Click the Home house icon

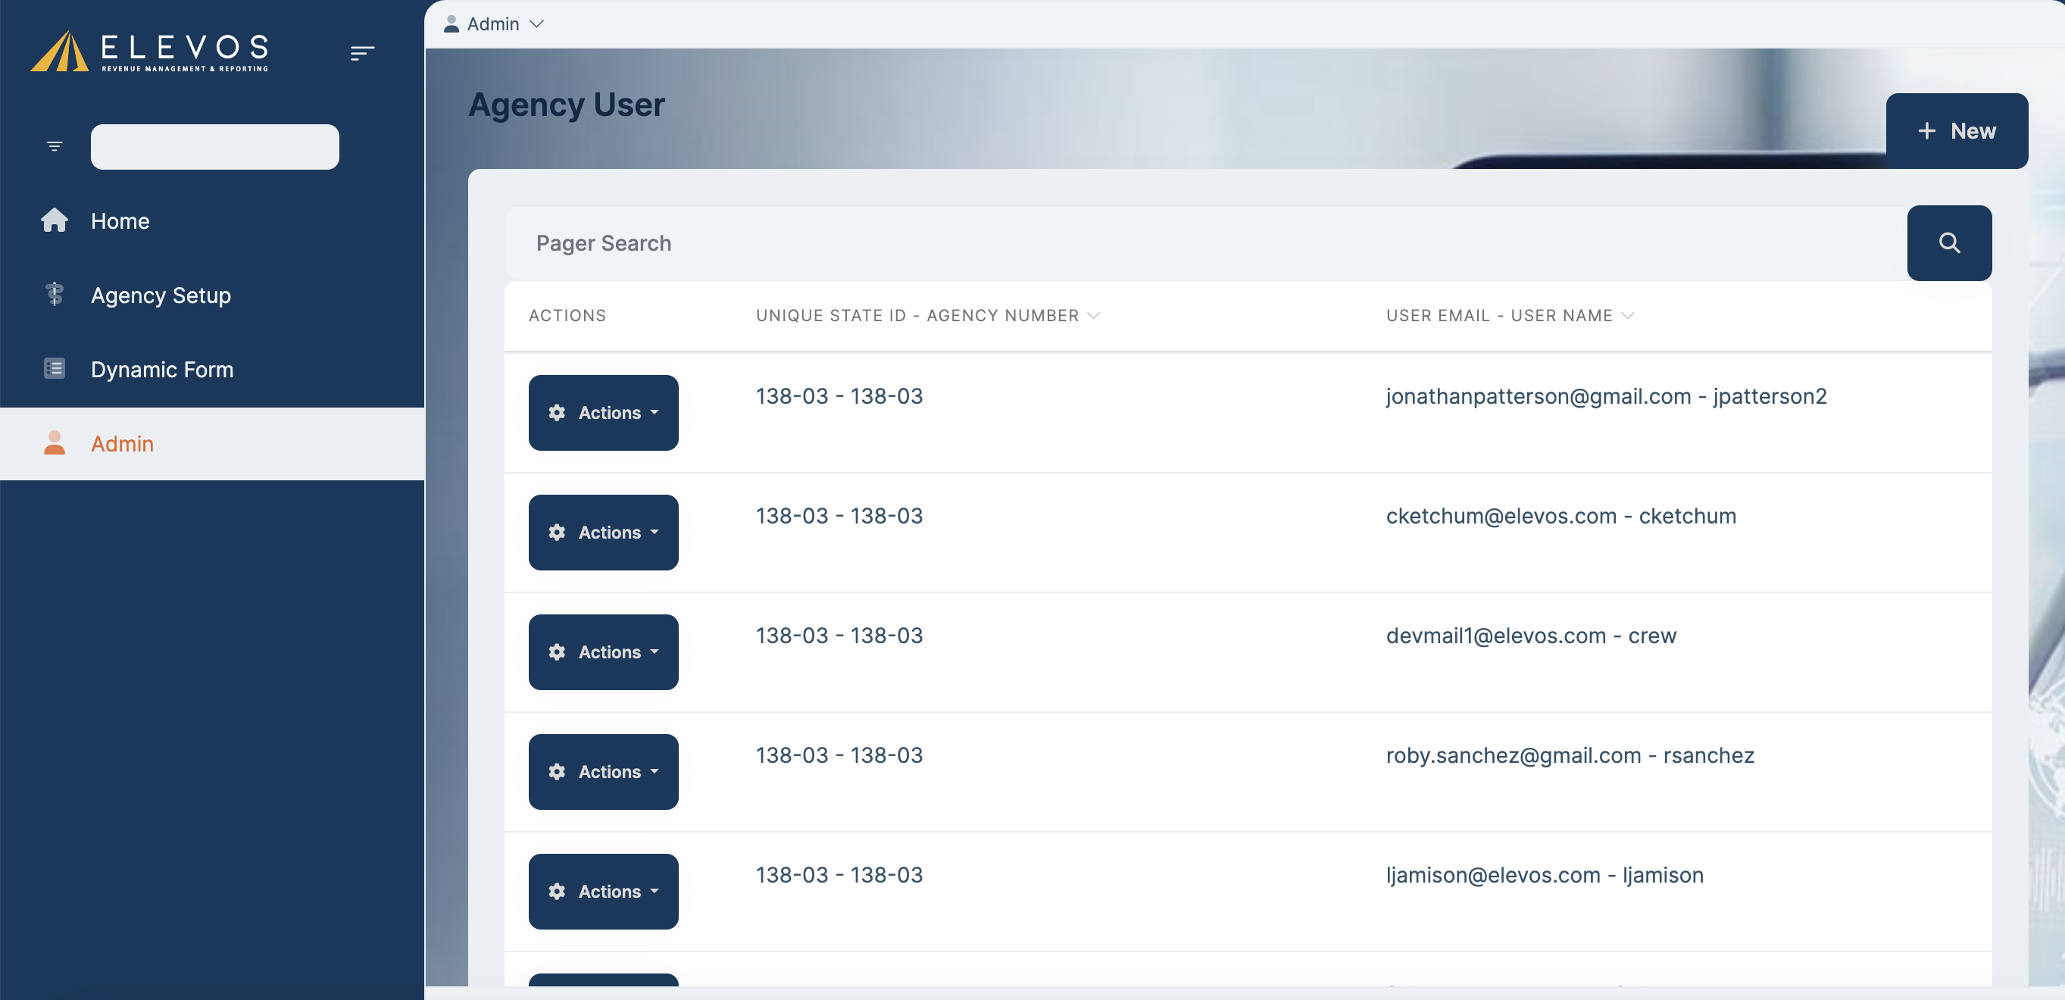[x=55, y=220]
